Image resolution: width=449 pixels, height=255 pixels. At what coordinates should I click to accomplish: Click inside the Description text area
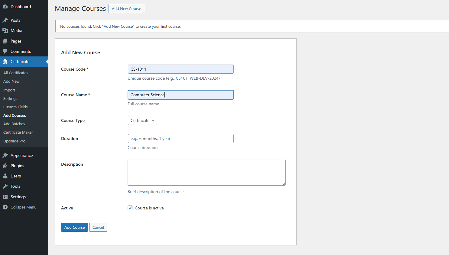(207, 173)
